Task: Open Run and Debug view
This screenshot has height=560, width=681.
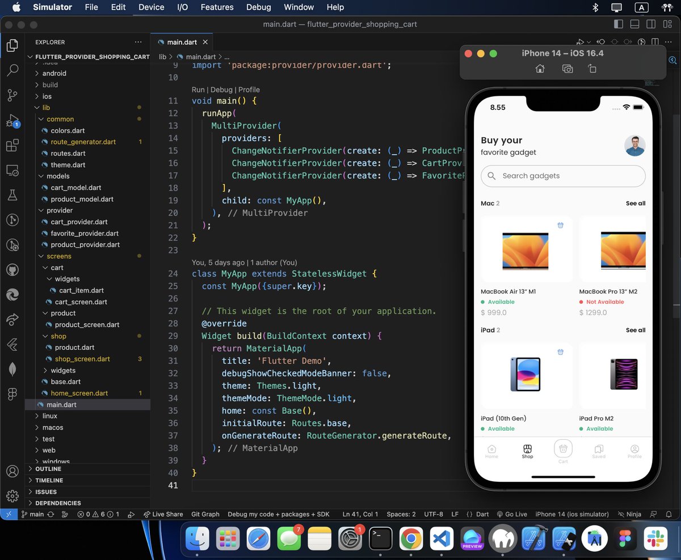Action: (x=12, y=120)
